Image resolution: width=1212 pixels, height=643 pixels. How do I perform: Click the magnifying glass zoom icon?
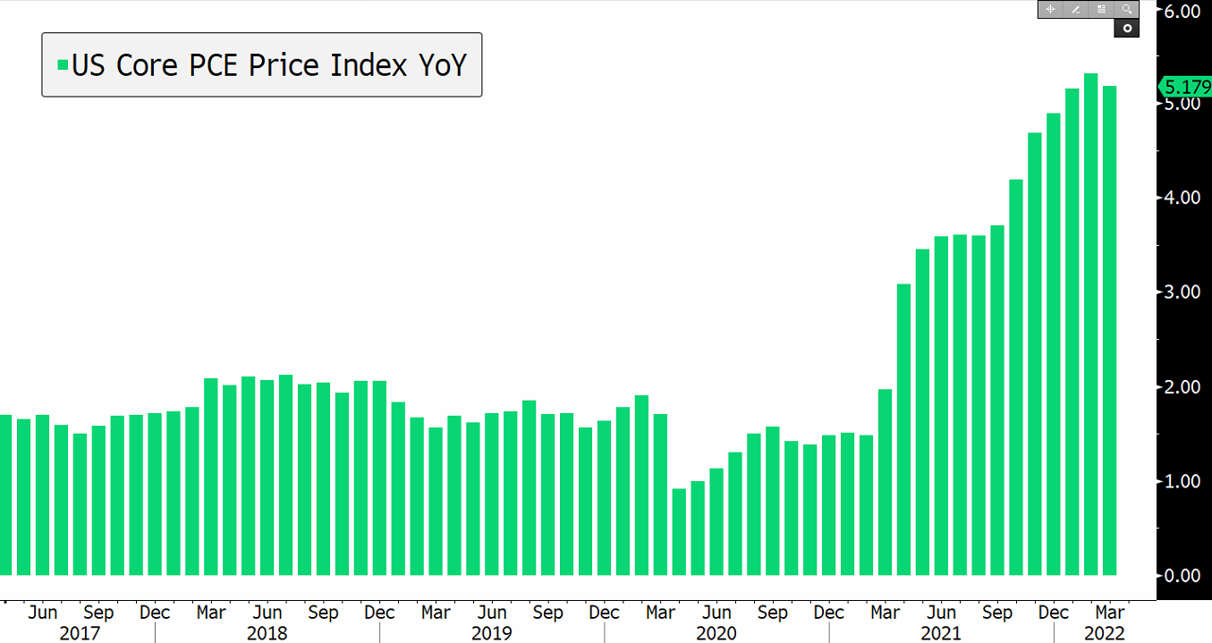click(x=1127, y=9)
